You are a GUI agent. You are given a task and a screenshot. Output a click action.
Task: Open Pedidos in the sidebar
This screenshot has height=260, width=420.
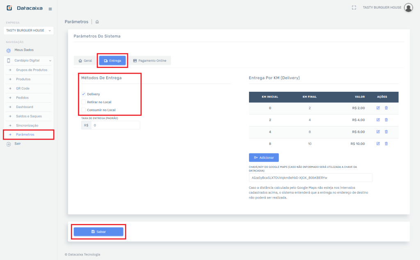click(x=23, y=98)
